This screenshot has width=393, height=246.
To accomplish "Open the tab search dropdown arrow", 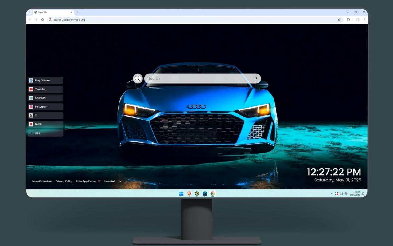I will click(29, 12).
